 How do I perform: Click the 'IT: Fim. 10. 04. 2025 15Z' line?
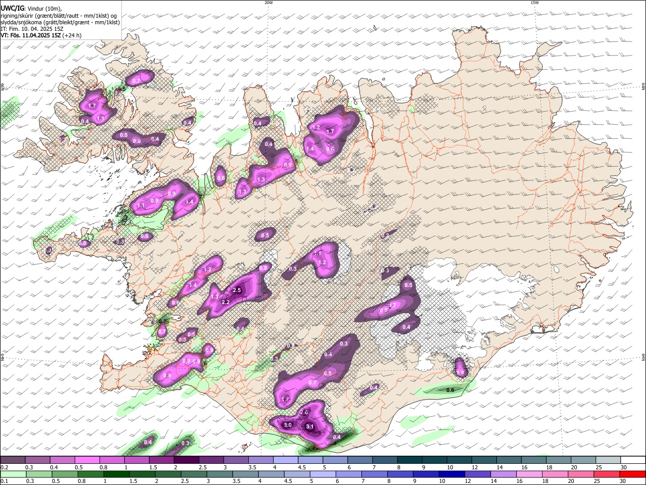[x=32, y=29]
